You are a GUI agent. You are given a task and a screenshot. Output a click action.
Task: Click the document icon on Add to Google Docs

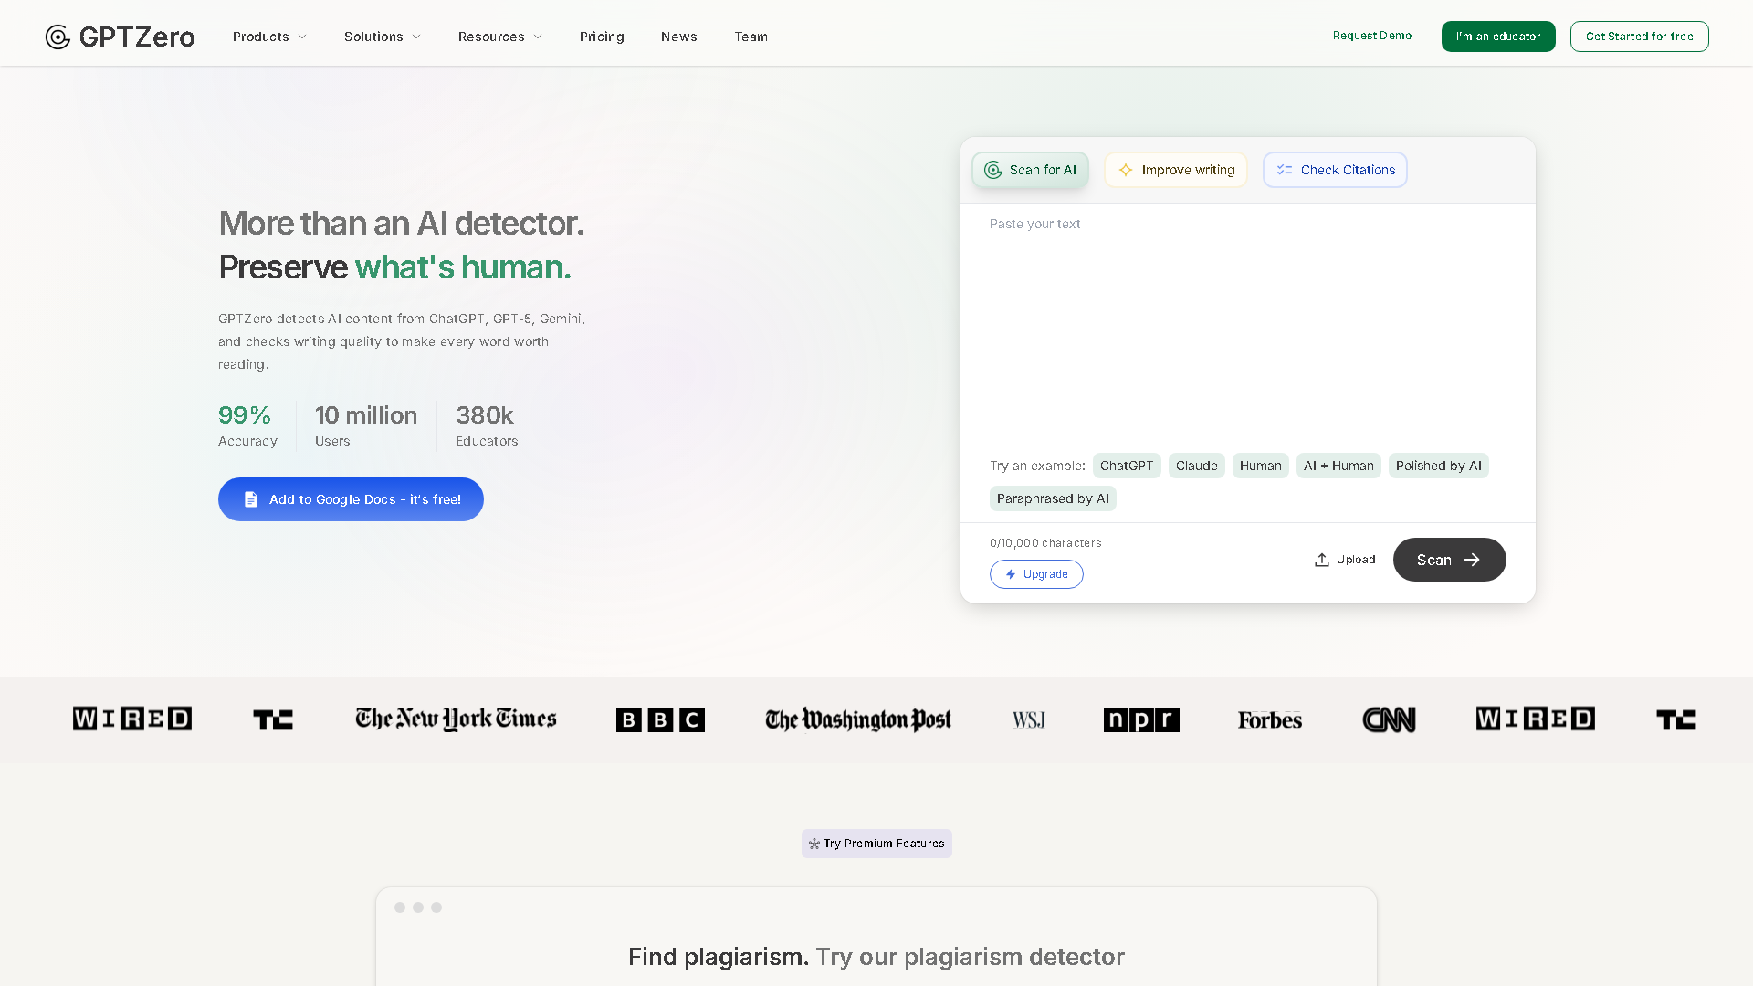[251, 499]
